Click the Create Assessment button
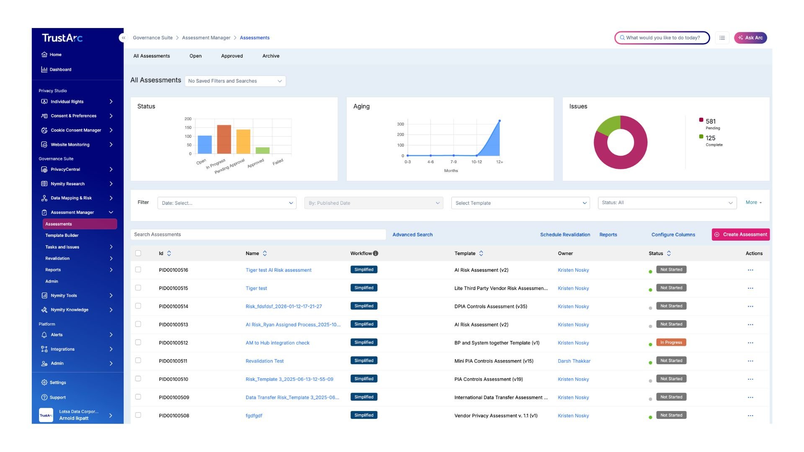This screenshot has width=804, height=452. [740, 234]
